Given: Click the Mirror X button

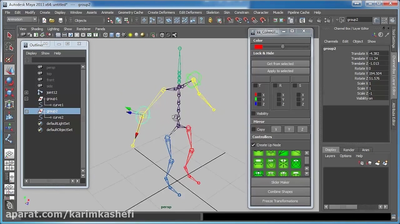Looking at the screenshot, I should click(276, 129).
